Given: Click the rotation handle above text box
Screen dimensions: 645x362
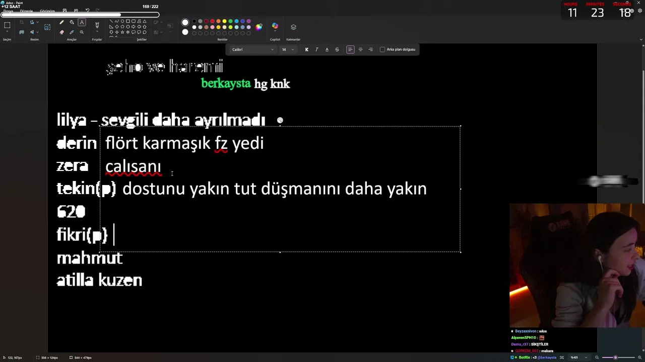Looking at the screenshot, I should [x=280, y=120].
